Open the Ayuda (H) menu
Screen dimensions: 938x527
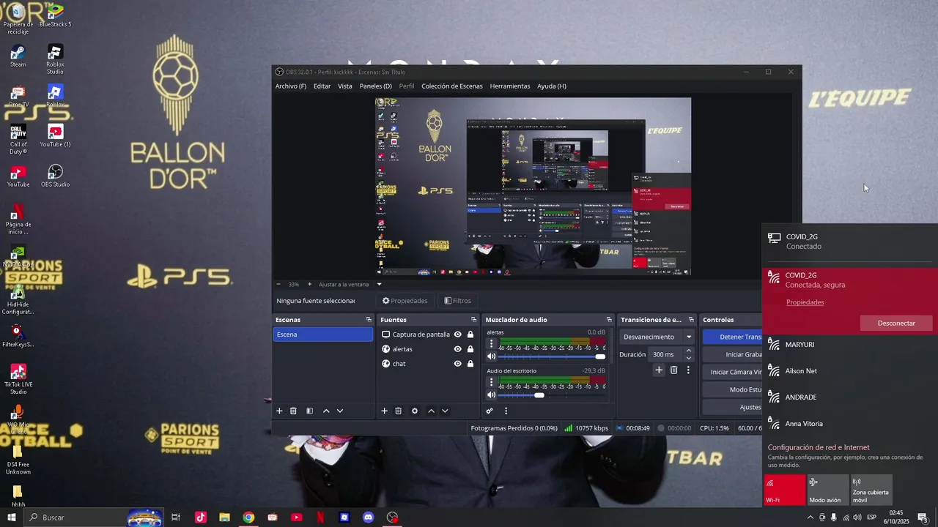pos(551,86)
